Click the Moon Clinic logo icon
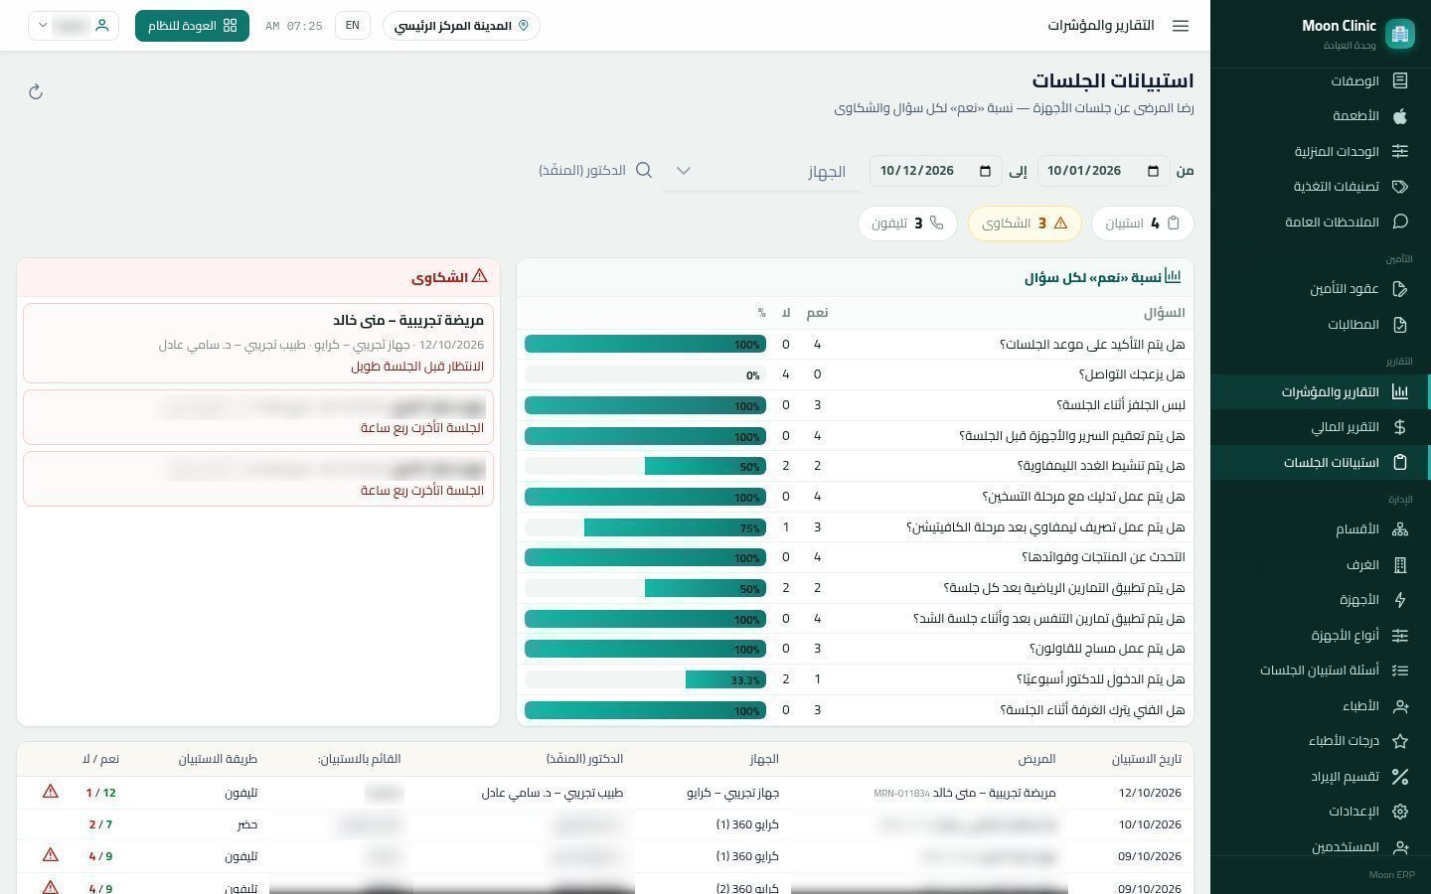 tap(1399, 34)
